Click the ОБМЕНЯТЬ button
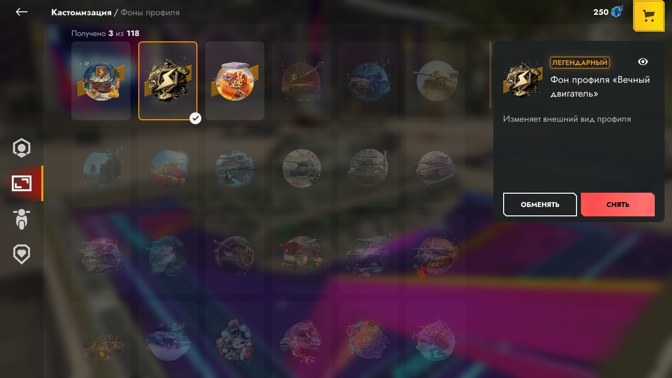The width and height of the screenshot is (672, 378). pyautogui.click(x=540, y=205)
